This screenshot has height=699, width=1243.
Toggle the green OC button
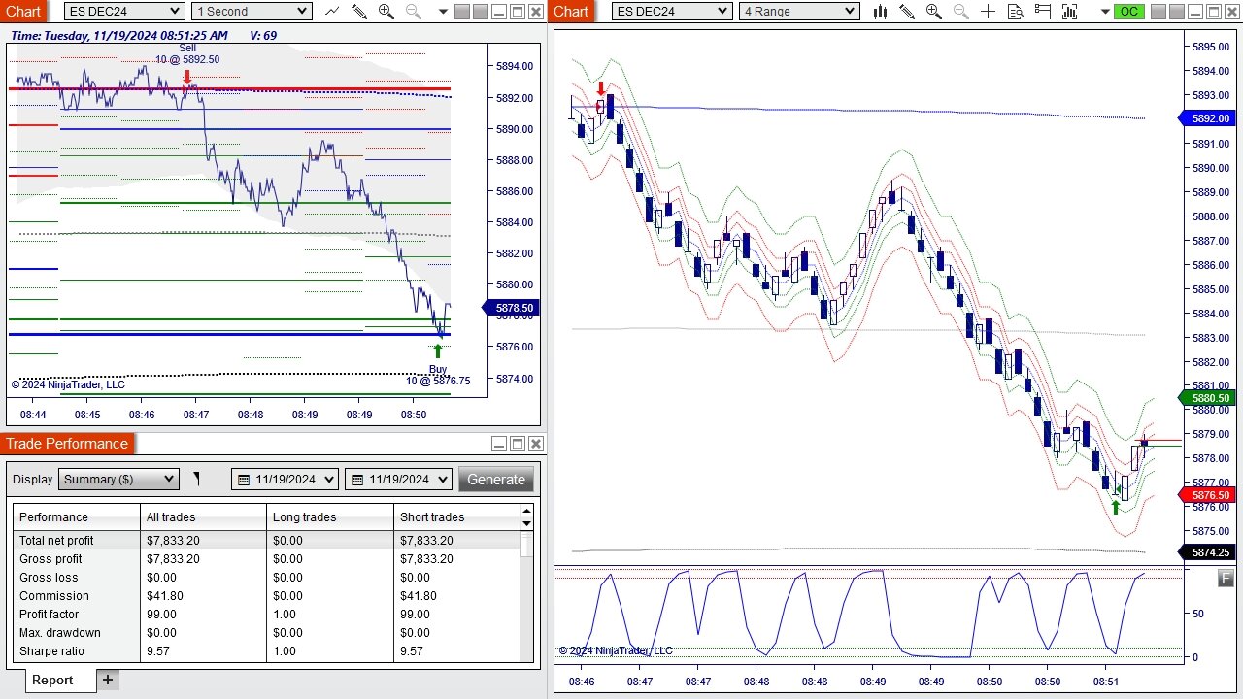pyautogui.click(x=1128, y=12)
